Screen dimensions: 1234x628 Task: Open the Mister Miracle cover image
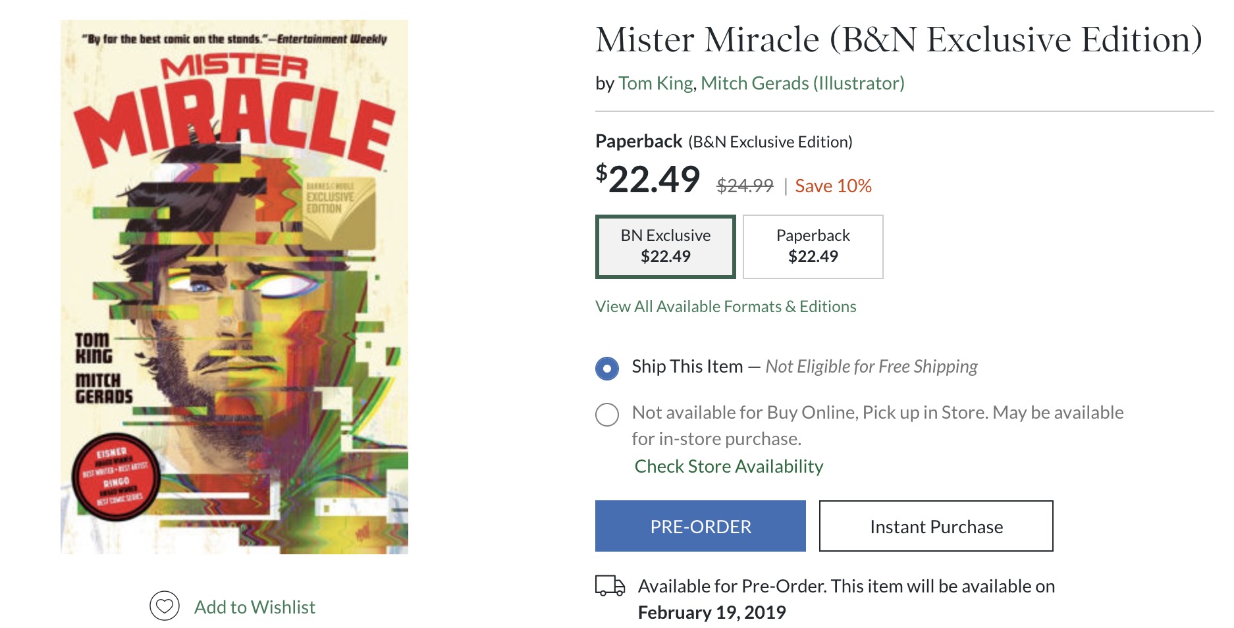click(x=234, y=287)
